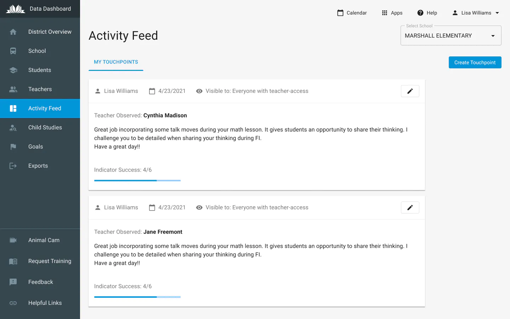The height and width of the screenshot is (319, 510).
Task: Click the Goals flag icon
Action: [x=13, y=147]
